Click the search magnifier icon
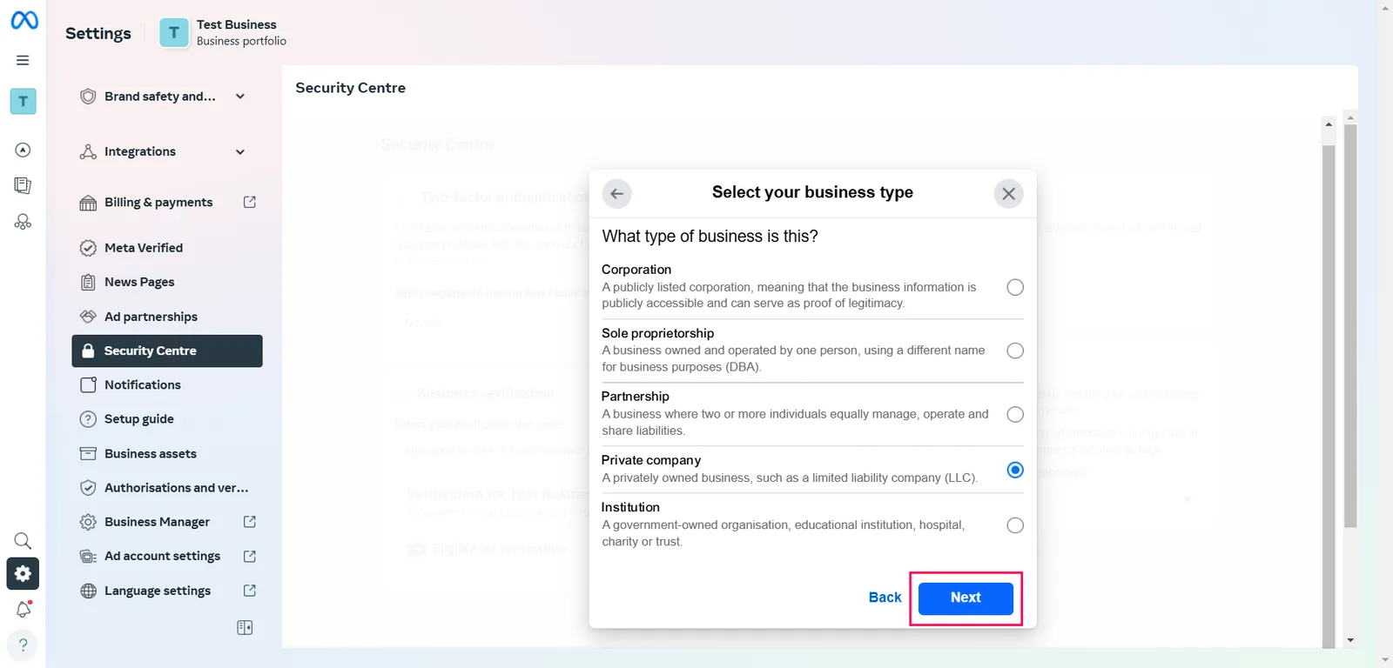The height and width of the screenshot is (668, 1393). click(23, 540)
